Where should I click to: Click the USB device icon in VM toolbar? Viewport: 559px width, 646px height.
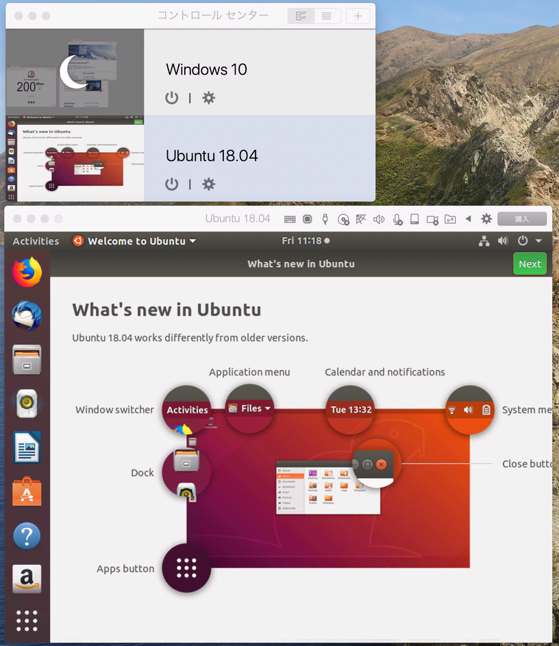click(x=325, y=219)
